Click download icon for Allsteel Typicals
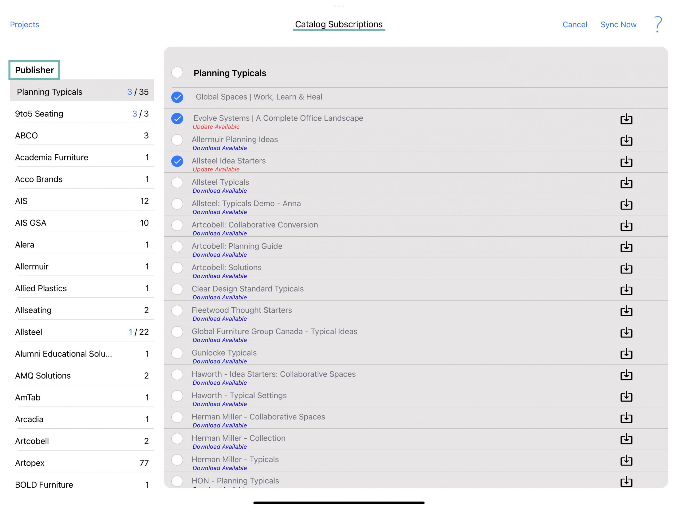Screen dimensions: 678x508 pos(626,183)
